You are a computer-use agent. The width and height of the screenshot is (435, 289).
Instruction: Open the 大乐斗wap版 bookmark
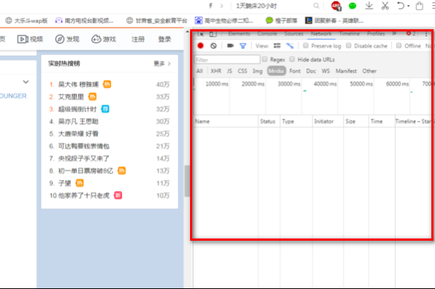tap(26, 20)
